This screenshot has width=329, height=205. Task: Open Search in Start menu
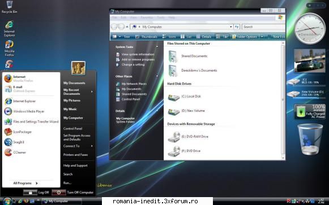[68, 175]
